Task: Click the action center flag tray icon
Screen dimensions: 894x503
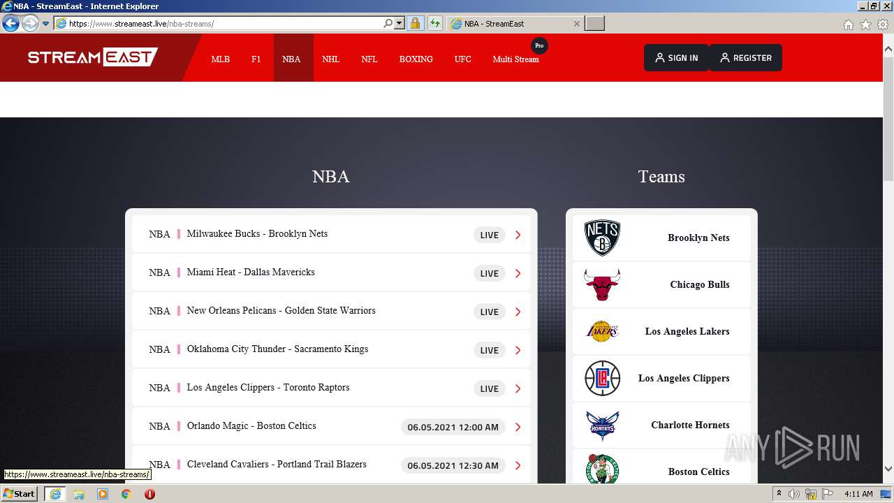Action: [x=827, y=494]
